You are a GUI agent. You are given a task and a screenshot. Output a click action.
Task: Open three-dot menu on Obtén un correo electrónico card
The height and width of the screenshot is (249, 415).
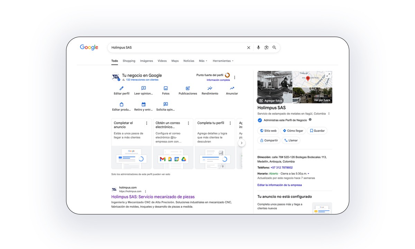tap(188, 123)
